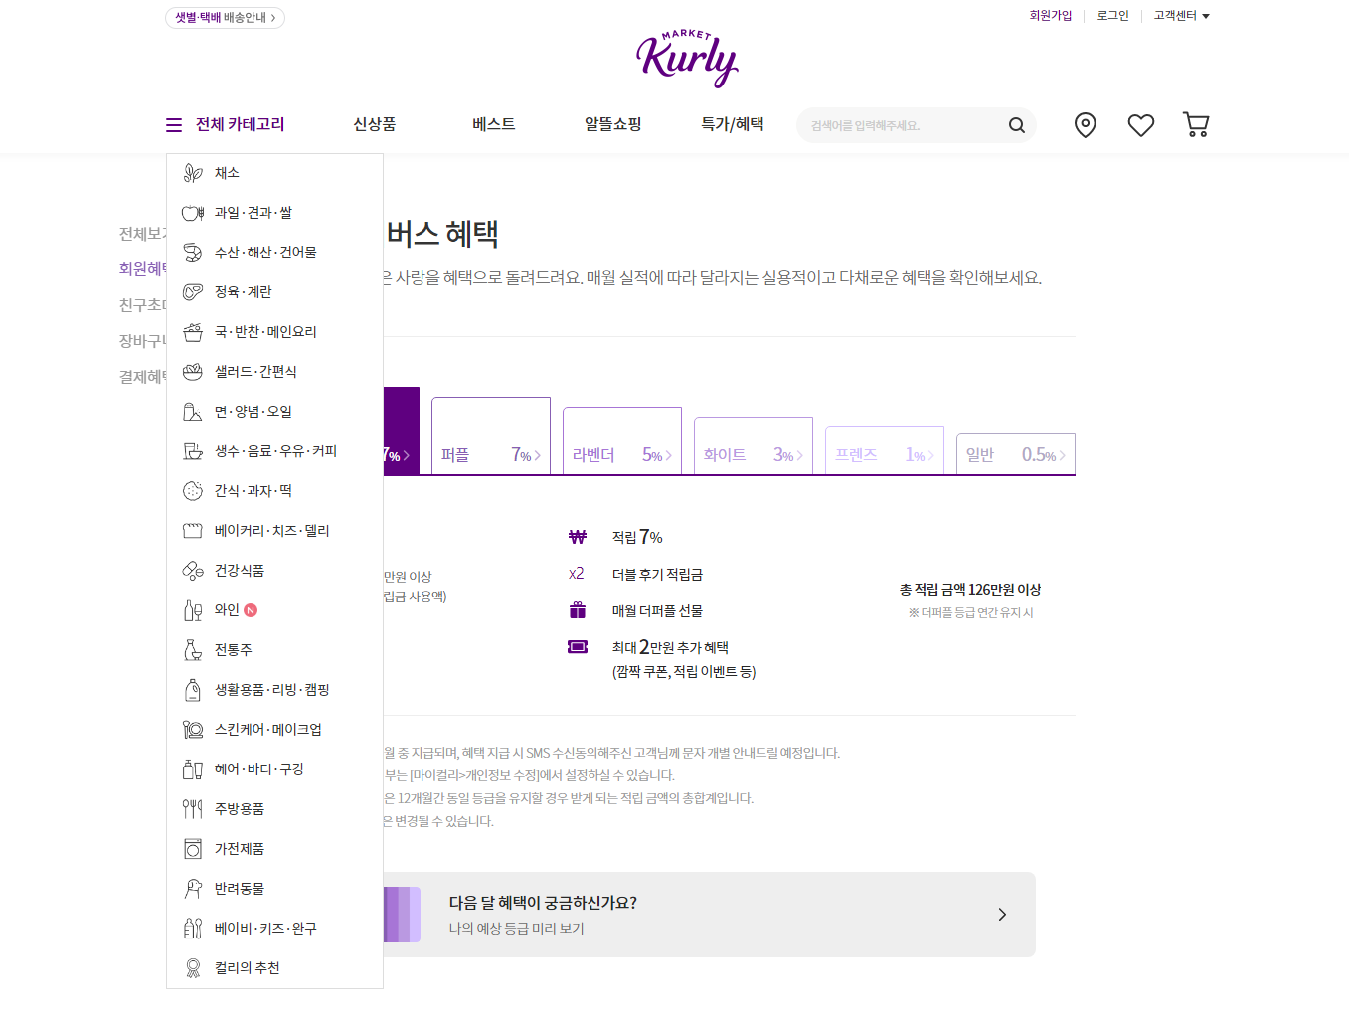Open the hamburger 전체 카테고리 menu icon
1349x1023 pixels.
point(174,125)
